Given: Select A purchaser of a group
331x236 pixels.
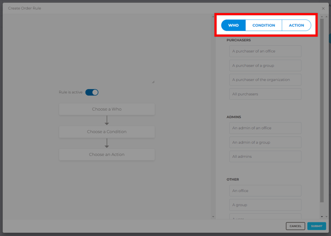Looking at the screenshot, I should (x=265, y=66).
